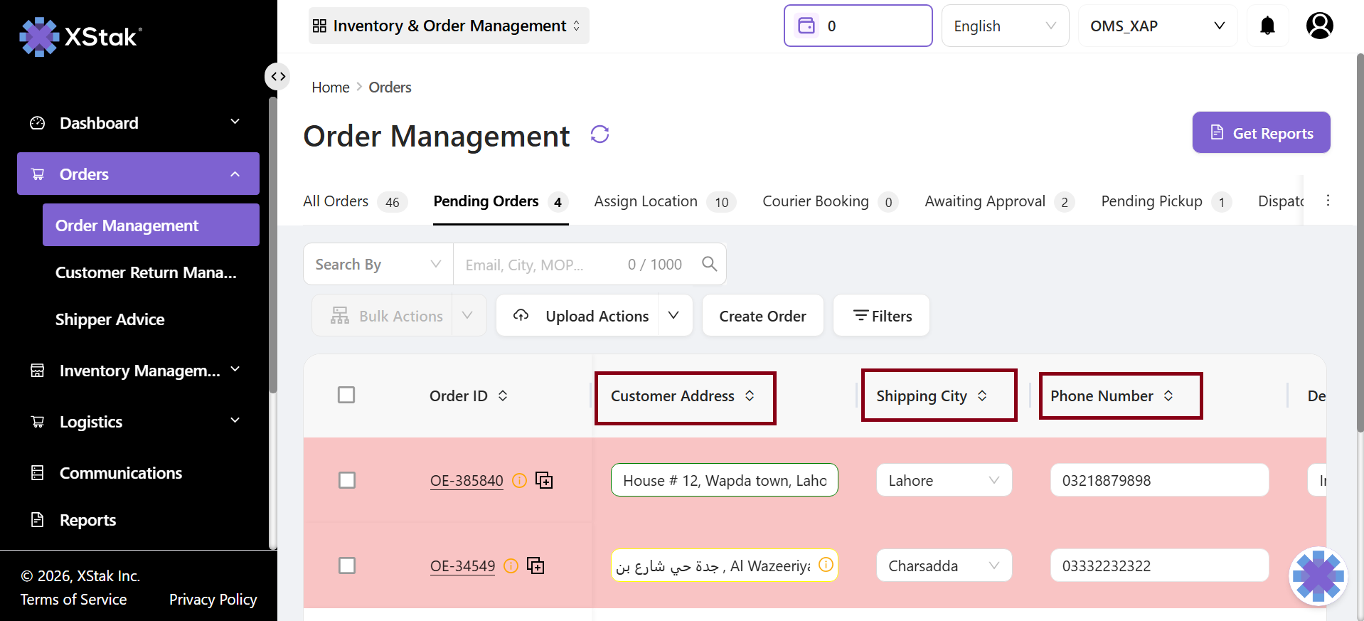
Task: Click the Get Reports button
Action: tap(1260, 133)
